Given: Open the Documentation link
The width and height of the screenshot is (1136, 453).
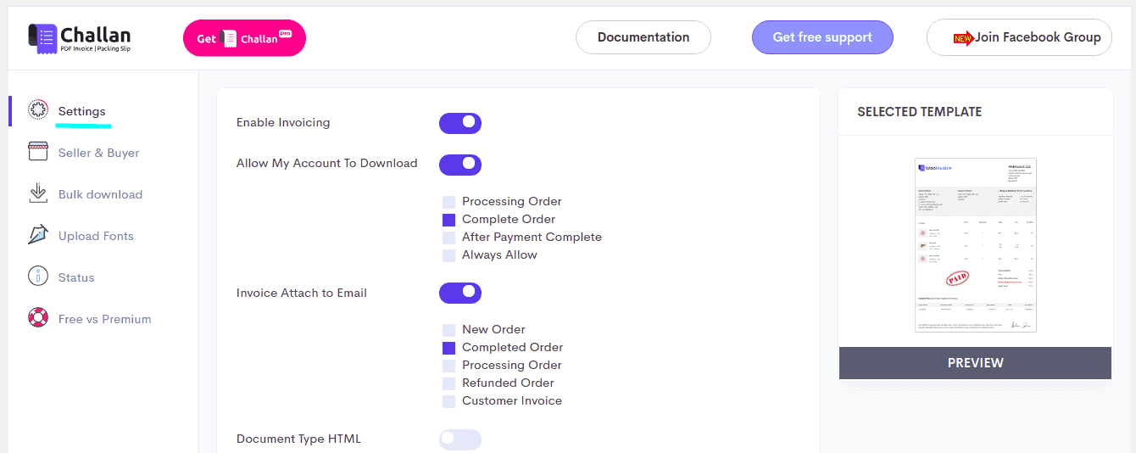Looking at the screenshot, I should [x=643, y=37].
